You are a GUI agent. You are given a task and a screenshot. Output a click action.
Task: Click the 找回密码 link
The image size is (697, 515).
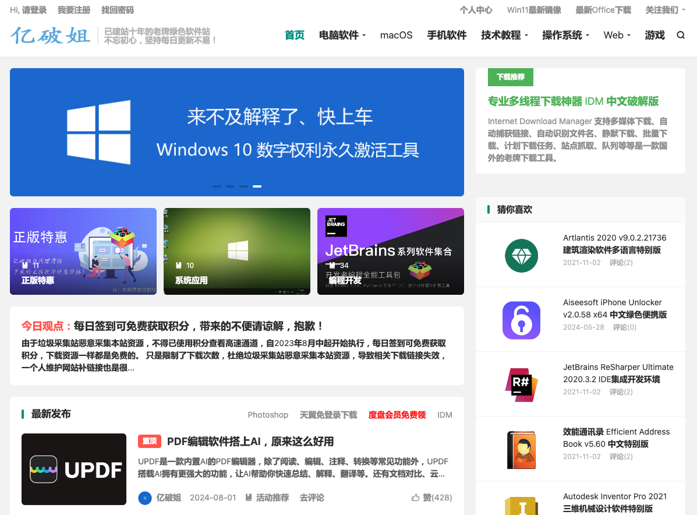click(x=118, y=10)
